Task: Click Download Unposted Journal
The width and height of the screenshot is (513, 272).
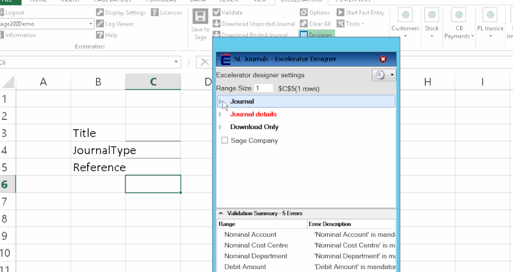Action: 254,24
